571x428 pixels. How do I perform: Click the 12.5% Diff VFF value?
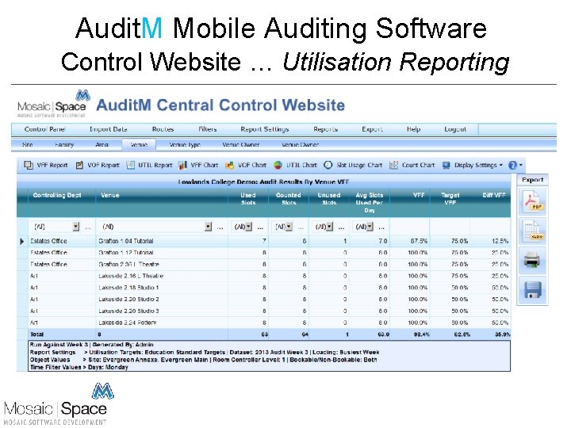coord(500,241)
